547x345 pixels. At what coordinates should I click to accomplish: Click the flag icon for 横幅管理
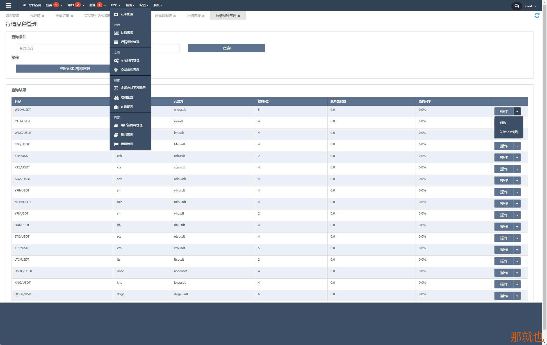click(x=116, y=144)
